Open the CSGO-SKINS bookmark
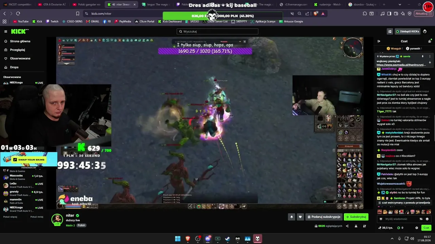Screen dimensions: 435x244 72,21
